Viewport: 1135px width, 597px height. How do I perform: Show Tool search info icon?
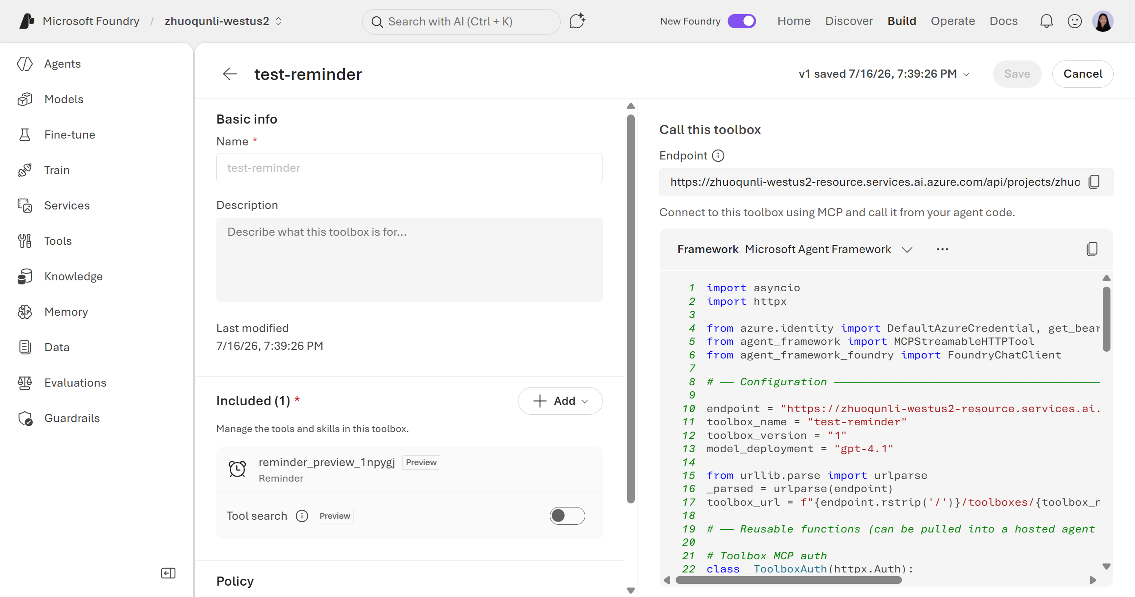pos(302,516)
